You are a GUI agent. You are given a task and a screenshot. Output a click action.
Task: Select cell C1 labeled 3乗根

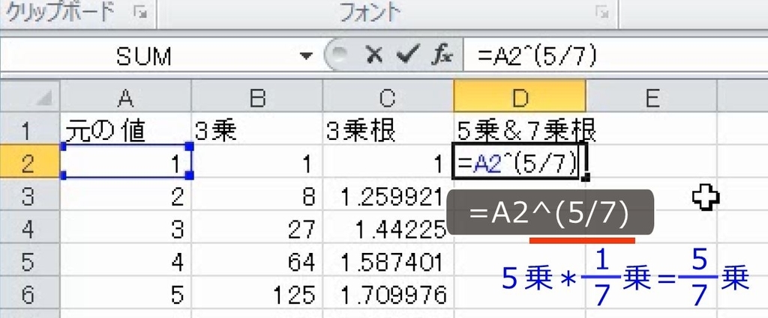coord(388,129)
